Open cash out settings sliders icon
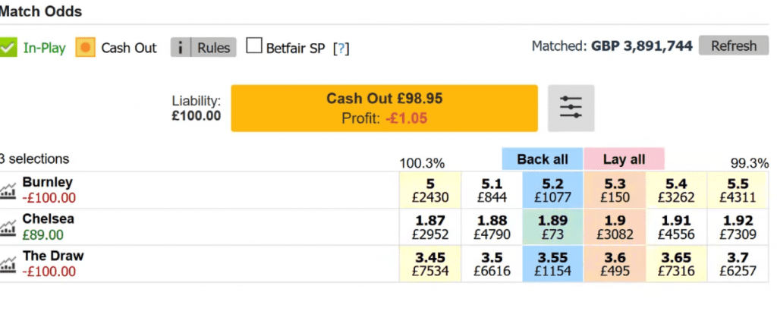The height and width of the screenshot is (311, 777). point(571,108)
